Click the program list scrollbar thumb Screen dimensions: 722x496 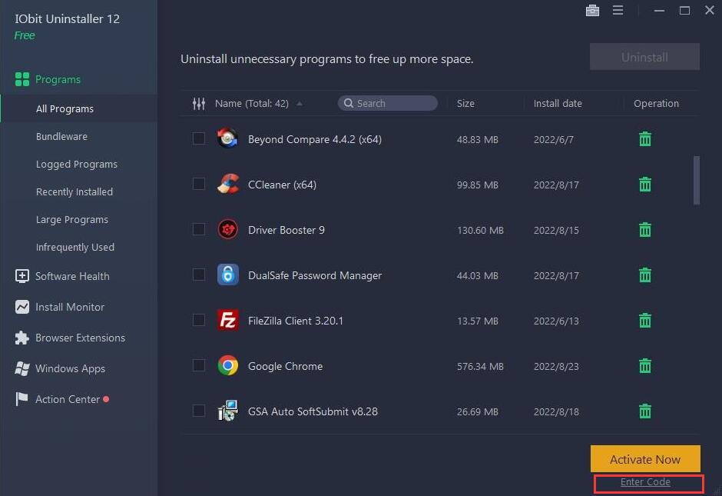(x=697, y=180)
